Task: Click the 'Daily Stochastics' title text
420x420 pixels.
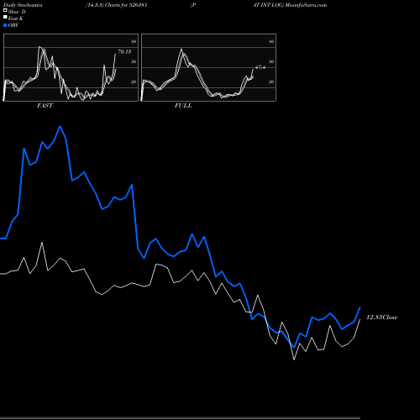Action: click(x=23, y=5)
